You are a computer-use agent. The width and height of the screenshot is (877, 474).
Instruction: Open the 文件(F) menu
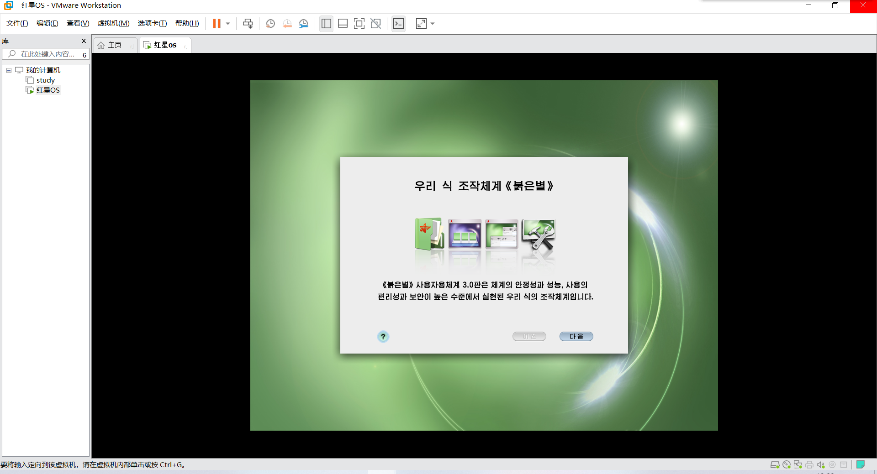[17, 23]
